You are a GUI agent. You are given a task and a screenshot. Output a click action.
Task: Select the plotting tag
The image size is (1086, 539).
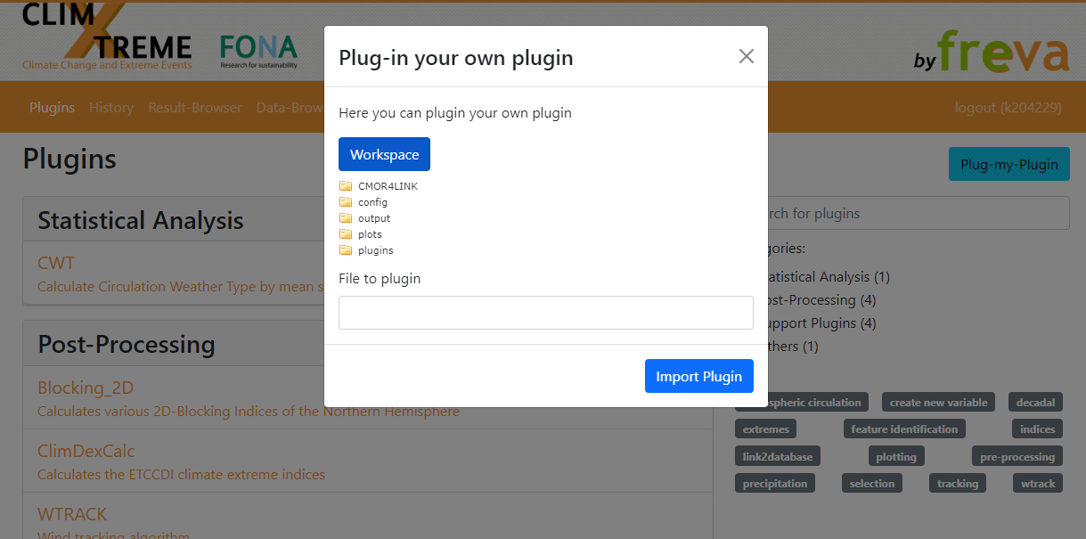896,456
